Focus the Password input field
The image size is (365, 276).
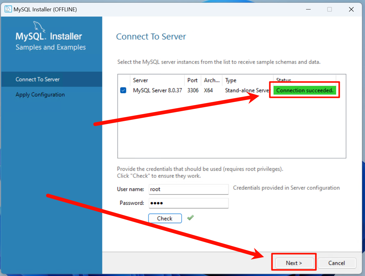coord(188,203)
